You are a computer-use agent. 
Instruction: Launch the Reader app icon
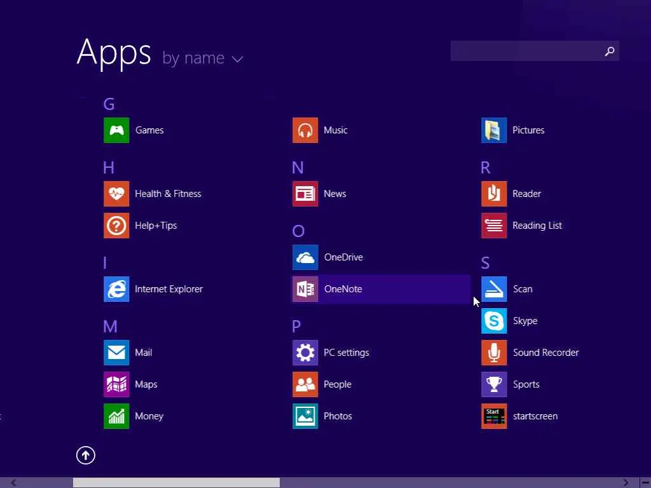point(494,194)
